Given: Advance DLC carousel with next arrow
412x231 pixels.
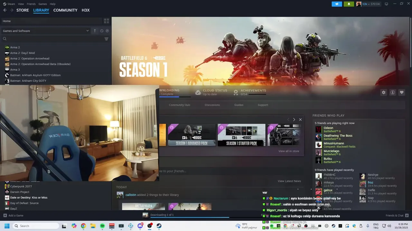Looking at the screenshot, I should point(294,119).
